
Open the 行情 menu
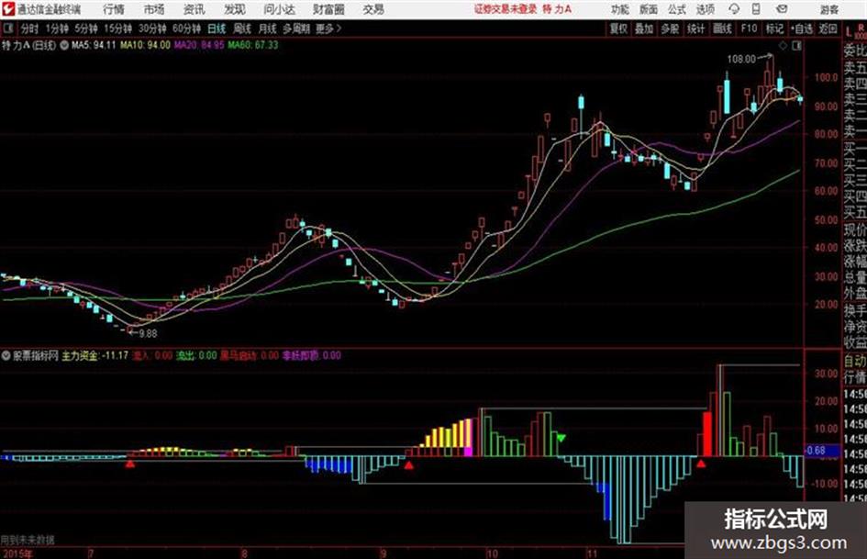point(114,9)
